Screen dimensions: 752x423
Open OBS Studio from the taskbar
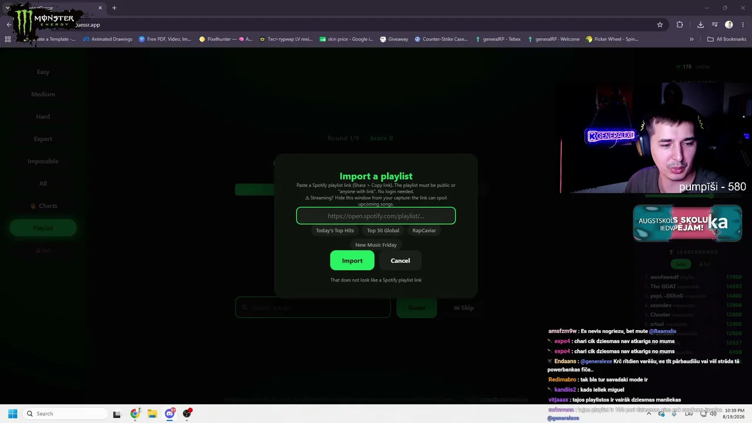click(187, 414)
